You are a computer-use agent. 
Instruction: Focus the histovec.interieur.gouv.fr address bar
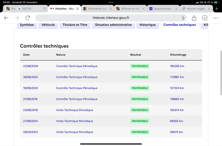[111, 18]
